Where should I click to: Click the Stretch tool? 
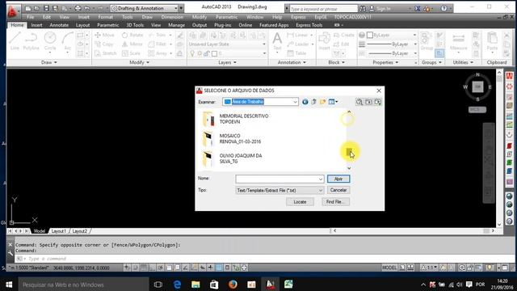click(x=106, y=53)
